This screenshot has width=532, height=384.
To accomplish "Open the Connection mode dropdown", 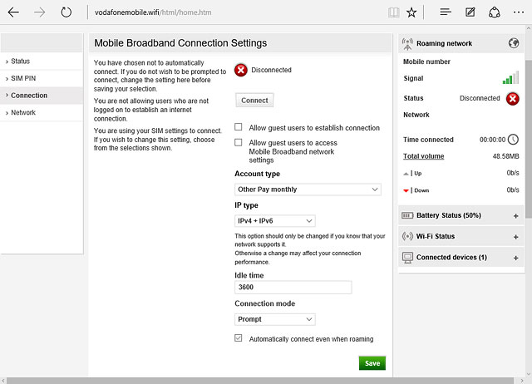I will (x=275, y=319).
